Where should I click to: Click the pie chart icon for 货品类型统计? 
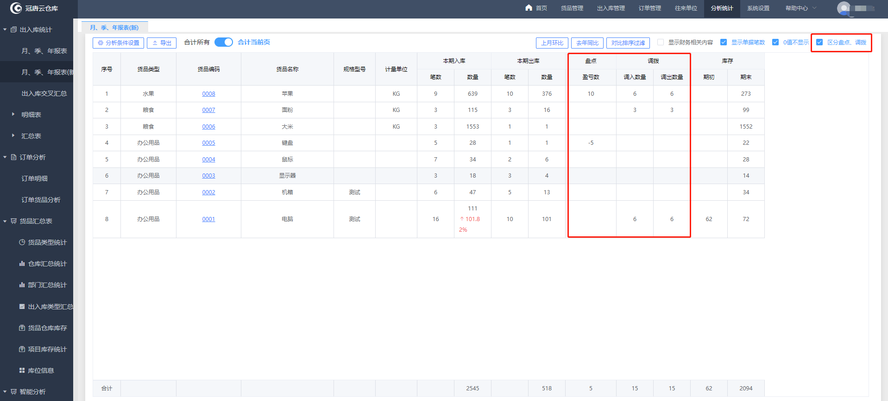[22, 242]
